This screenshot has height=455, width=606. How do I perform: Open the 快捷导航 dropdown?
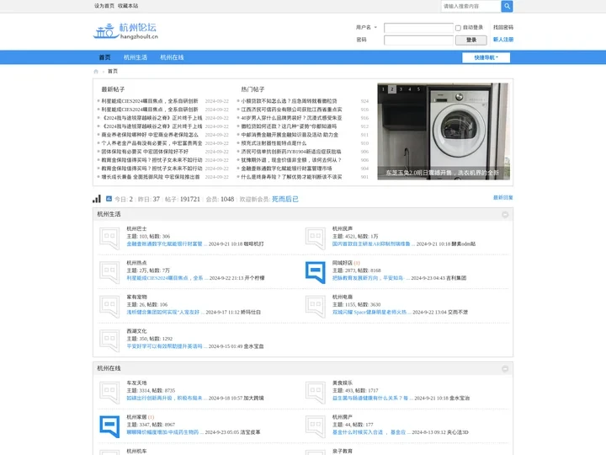[486, 57]
